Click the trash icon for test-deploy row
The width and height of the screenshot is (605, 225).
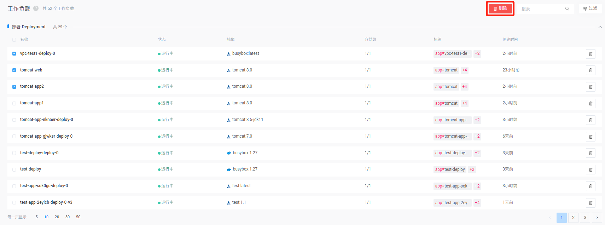590,169
